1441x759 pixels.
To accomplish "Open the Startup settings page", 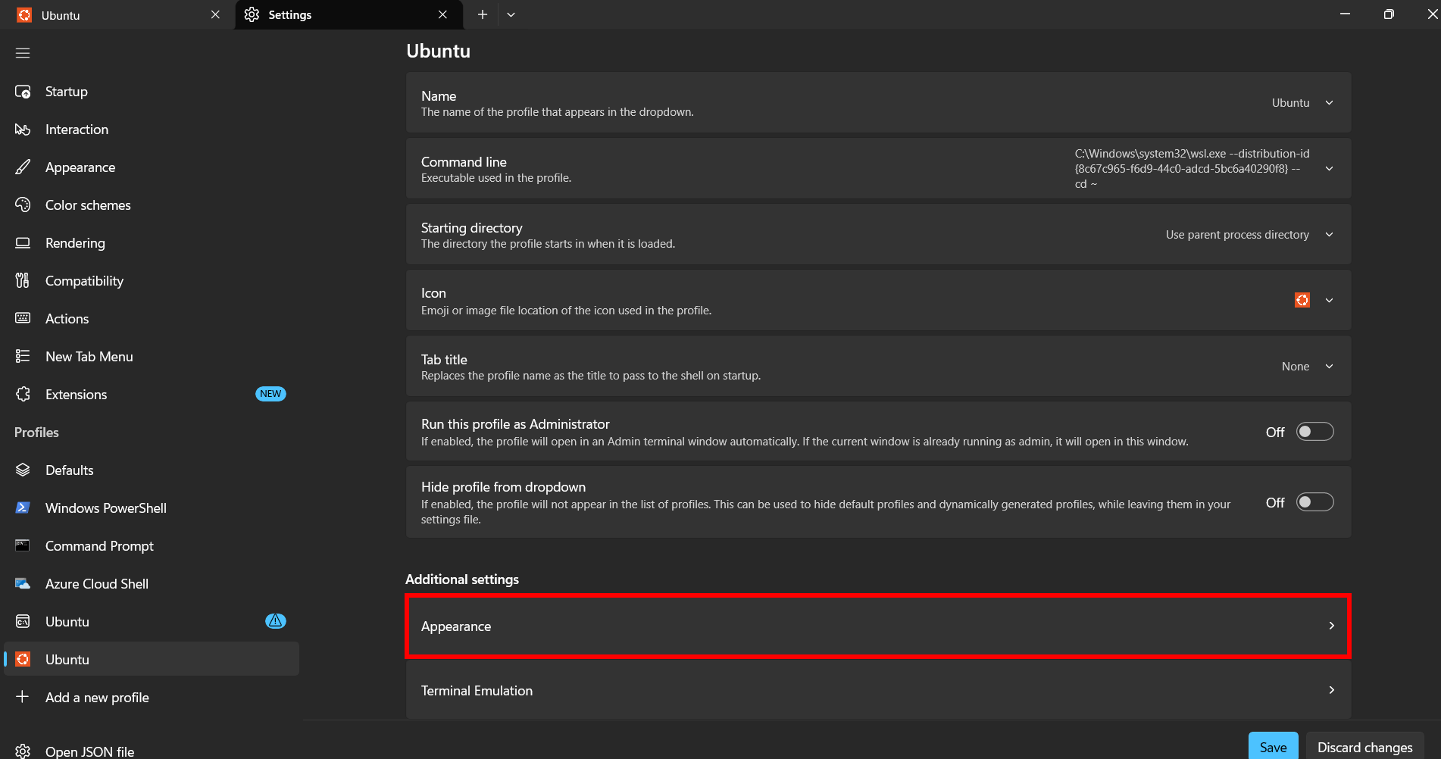I will (x=152, y=92).
